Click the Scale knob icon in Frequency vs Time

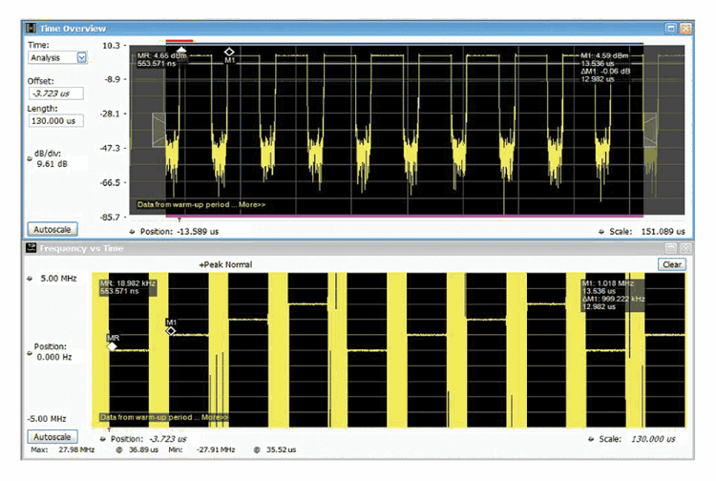click(594, 440)
